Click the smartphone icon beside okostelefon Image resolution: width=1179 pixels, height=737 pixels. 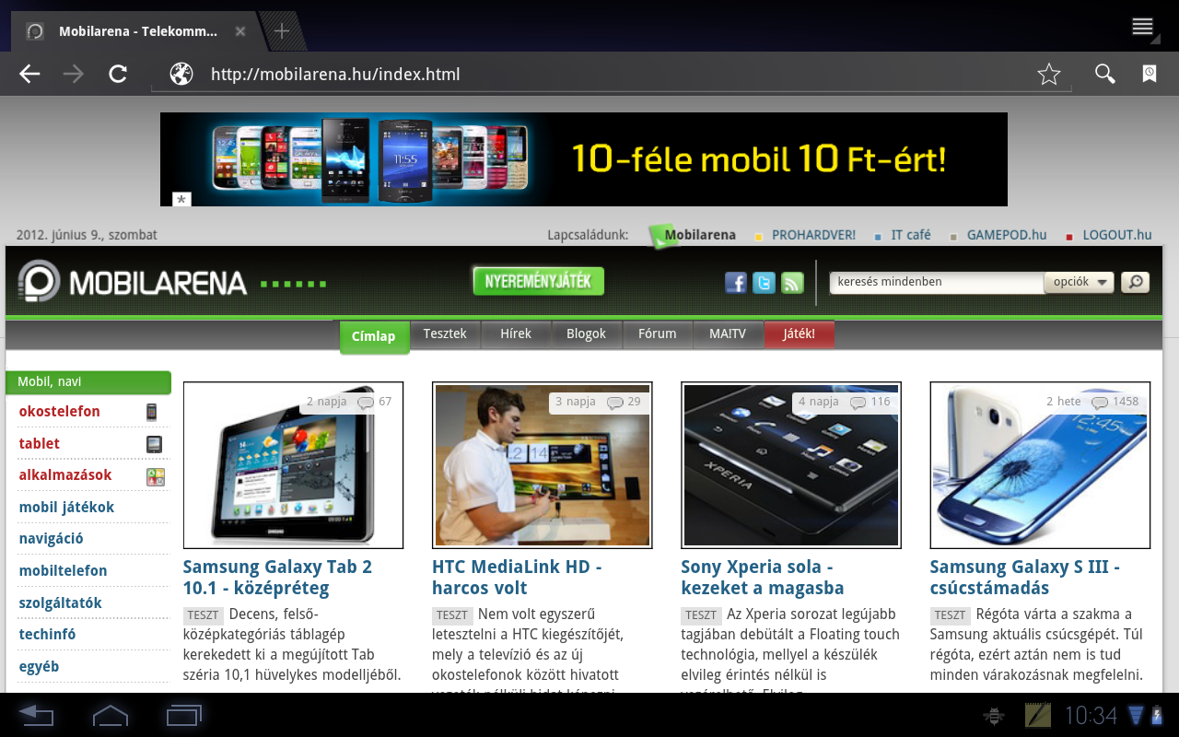[152, 412]
